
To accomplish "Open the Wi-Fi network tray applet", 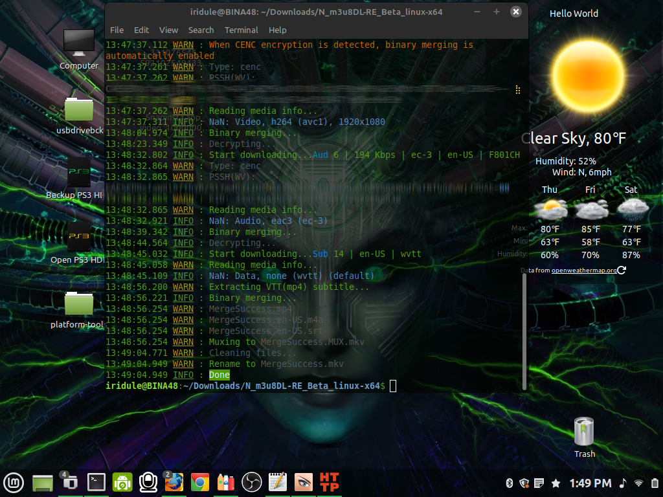I will tap(638, 483).
